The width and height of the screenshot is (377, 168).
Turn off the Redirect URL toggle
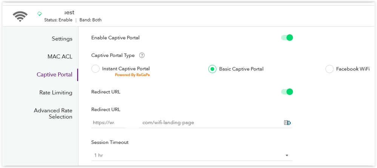point(287,92)
